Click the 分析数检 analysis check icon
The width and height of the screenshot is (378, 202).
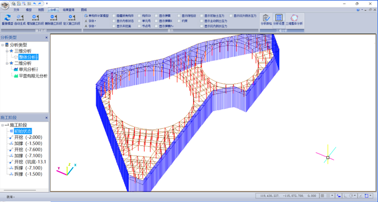point(266,19)
